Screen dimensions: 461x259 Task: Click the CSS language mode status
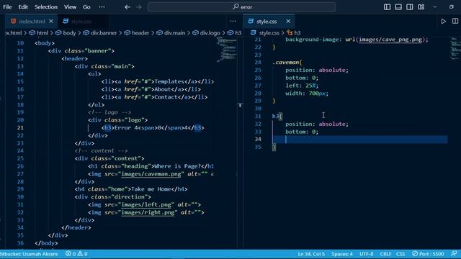[400, 254]
